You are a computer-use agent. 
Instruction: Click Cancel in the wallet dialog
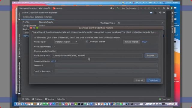coord(139,80)
